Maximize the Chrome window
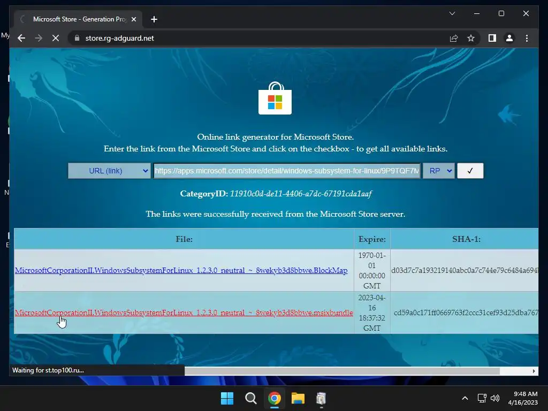This screenshot has width=548, height=411. coord(501,13)
